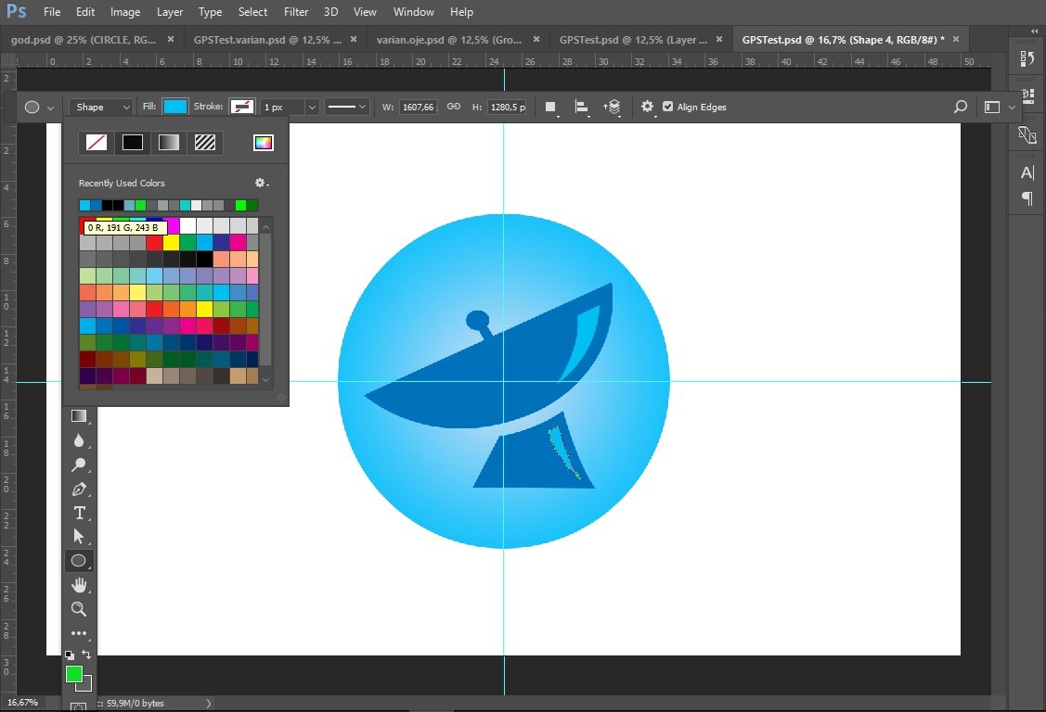Open the 3D panel icon in dock
Image resolution: width=1046 pixels, height=712 pixels.
(x=1027, y=135)
